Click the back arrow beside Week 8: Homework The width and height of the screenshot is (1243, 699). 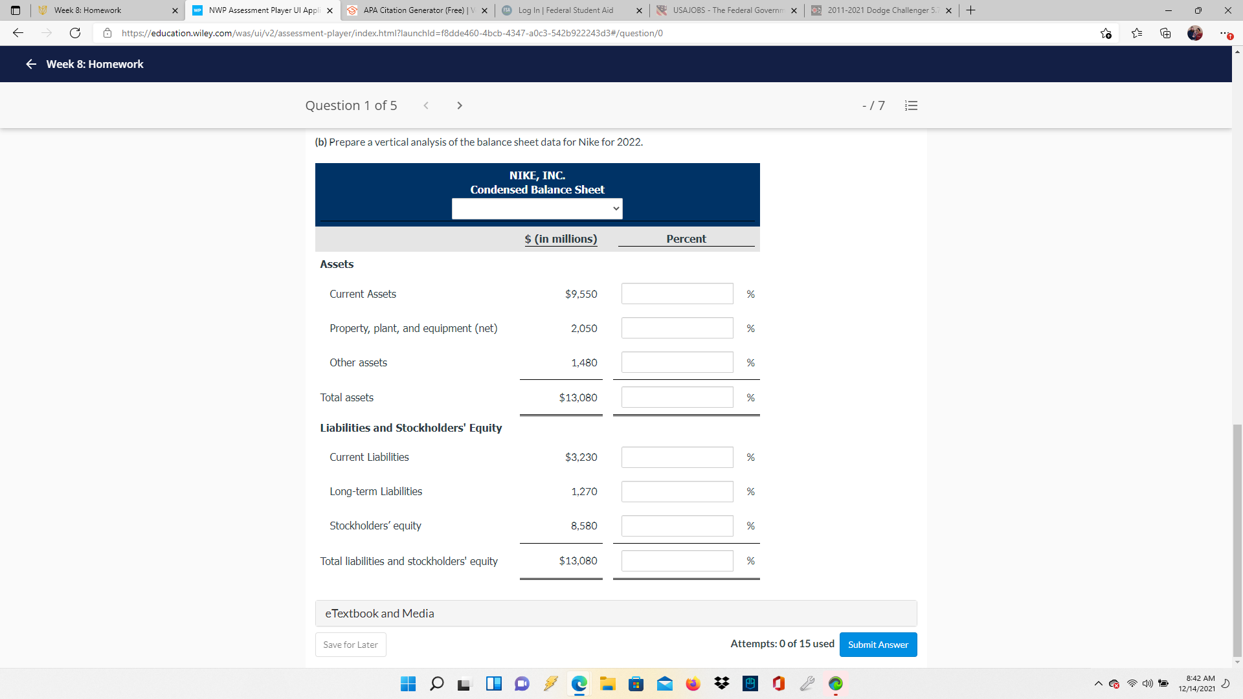tap(30, 64)
